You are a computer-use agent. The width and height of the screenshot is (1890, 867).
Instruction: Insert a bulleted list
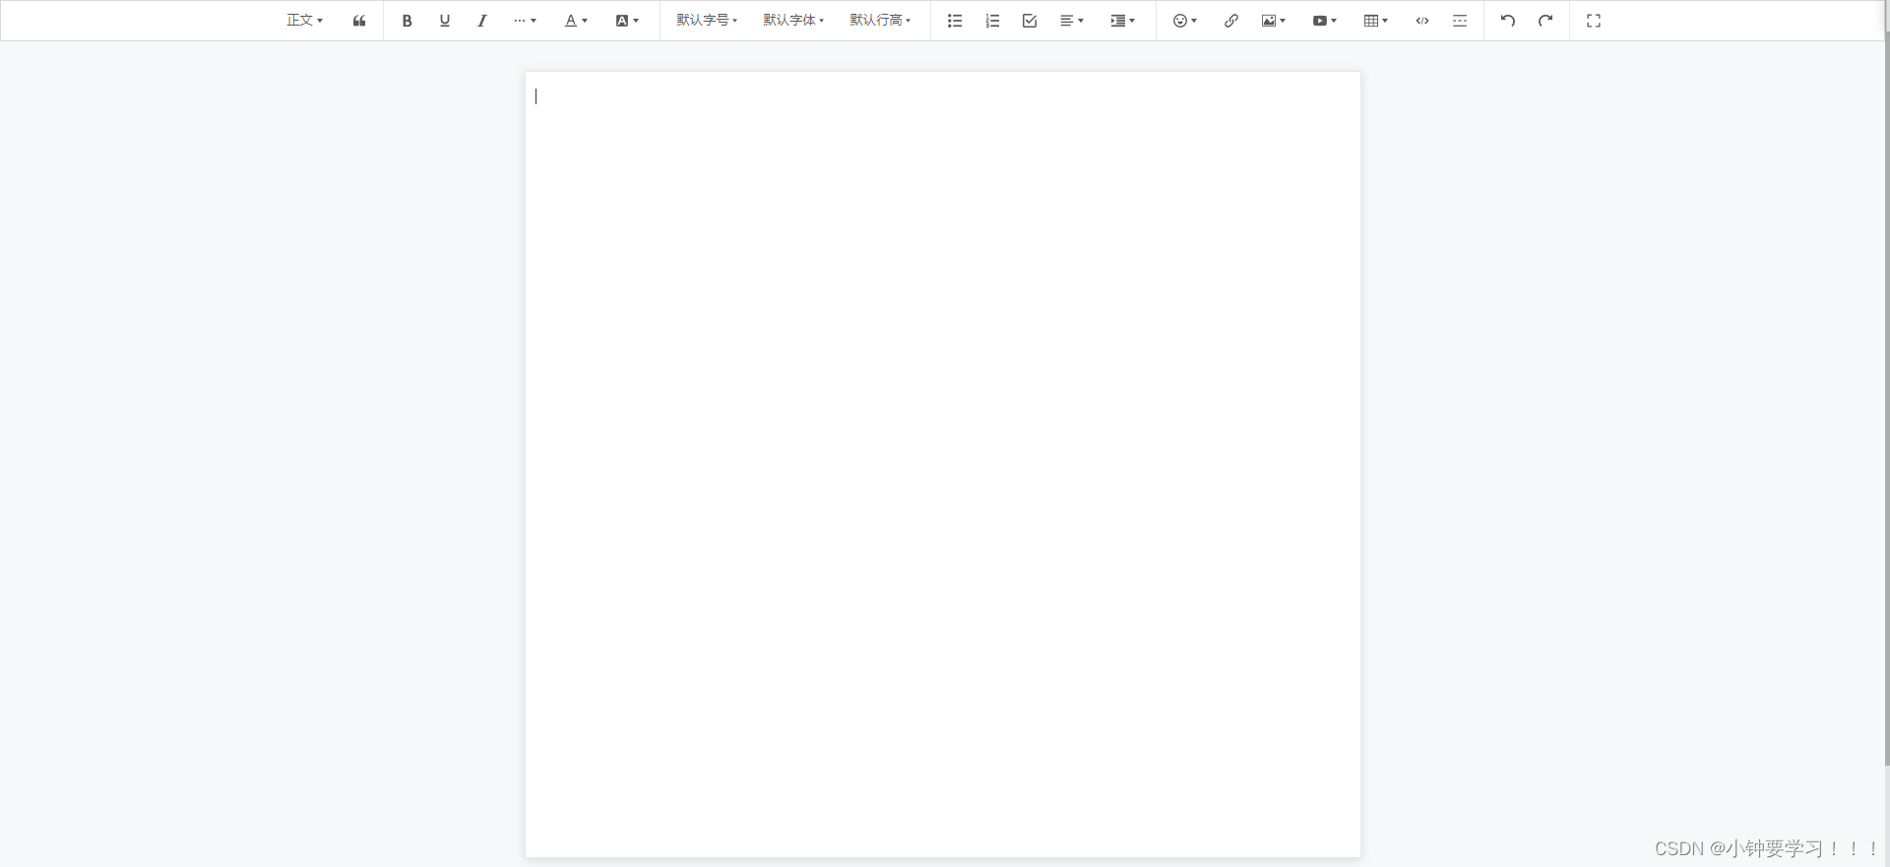coord(954,21)
